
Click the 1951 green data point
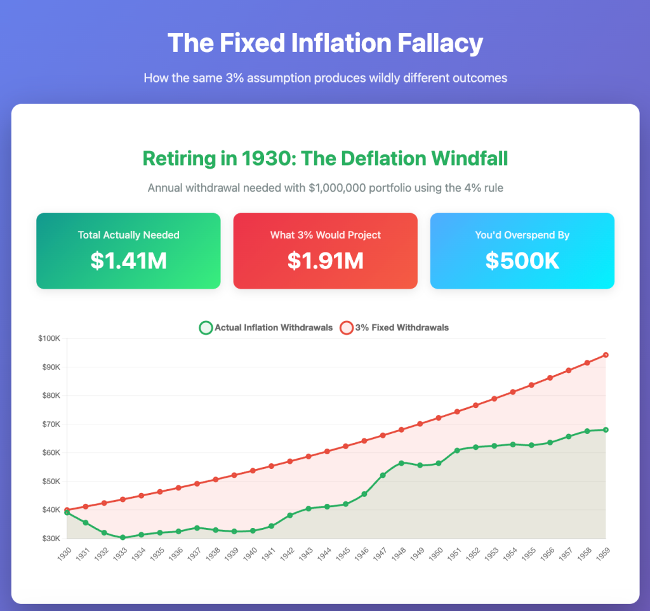pyautogui.click(x=457, y=450)
